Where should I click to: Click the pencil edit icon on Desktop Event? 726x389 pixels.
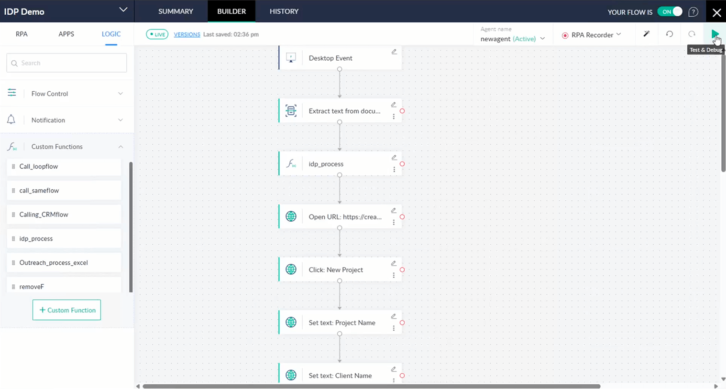pos(394,51)
